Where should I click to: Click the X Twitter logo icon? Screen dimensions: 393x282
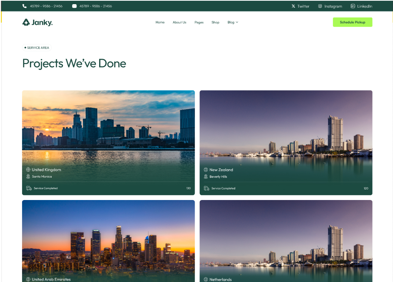pos(293,6)
